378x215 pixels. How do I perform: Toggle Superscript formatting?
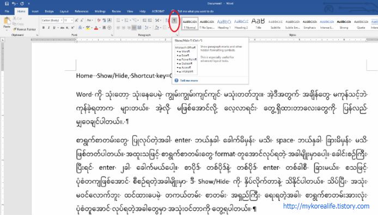pyautogui.click(x=72, y=28)
